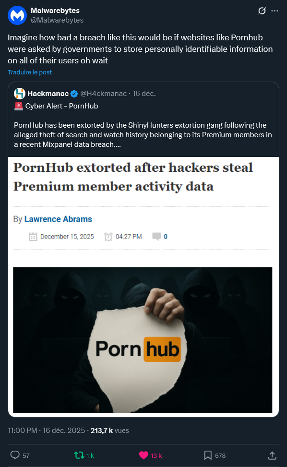
Task: Click the blue verified badge next to Hackmanac
Action: (x=74, y=94)
